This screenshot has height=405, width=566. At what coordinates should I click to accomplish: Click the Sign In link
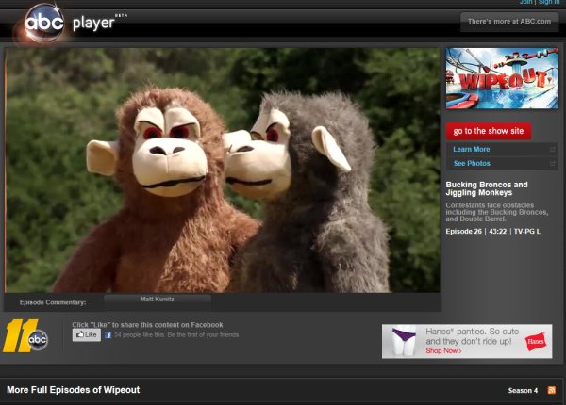(x=549, y=2)
